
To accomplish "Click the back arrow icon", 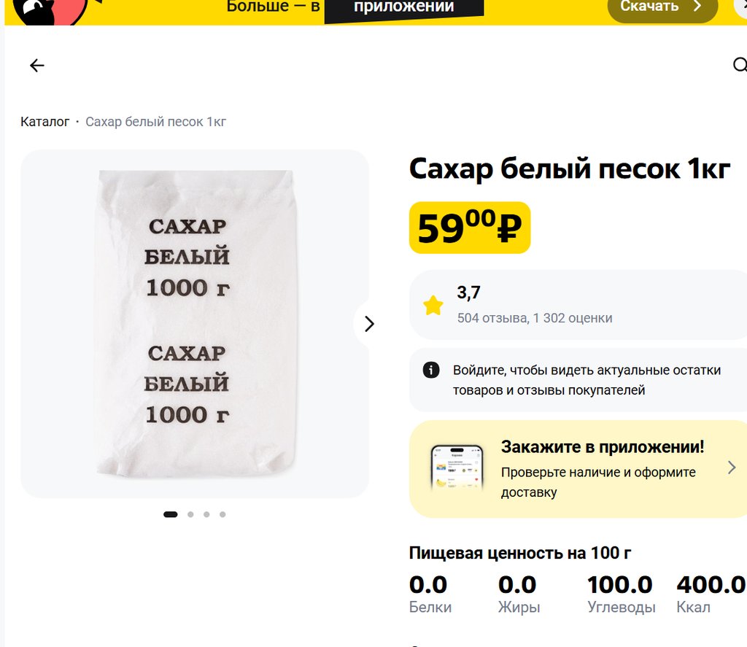I will click(36, 65).
